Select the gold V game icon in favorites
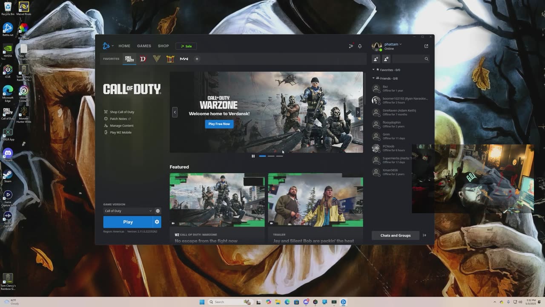The height and width of the screenshot is (307, 545). pos(157,59)
